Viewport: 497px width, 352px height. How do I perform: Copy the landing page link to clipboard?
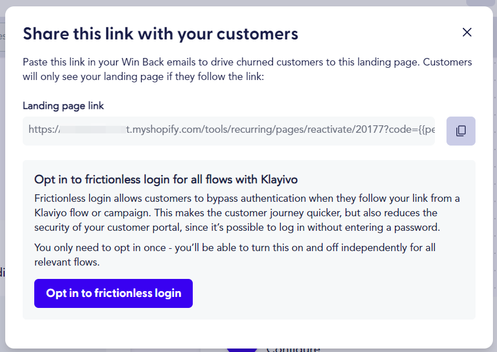(x=461, y=131)
